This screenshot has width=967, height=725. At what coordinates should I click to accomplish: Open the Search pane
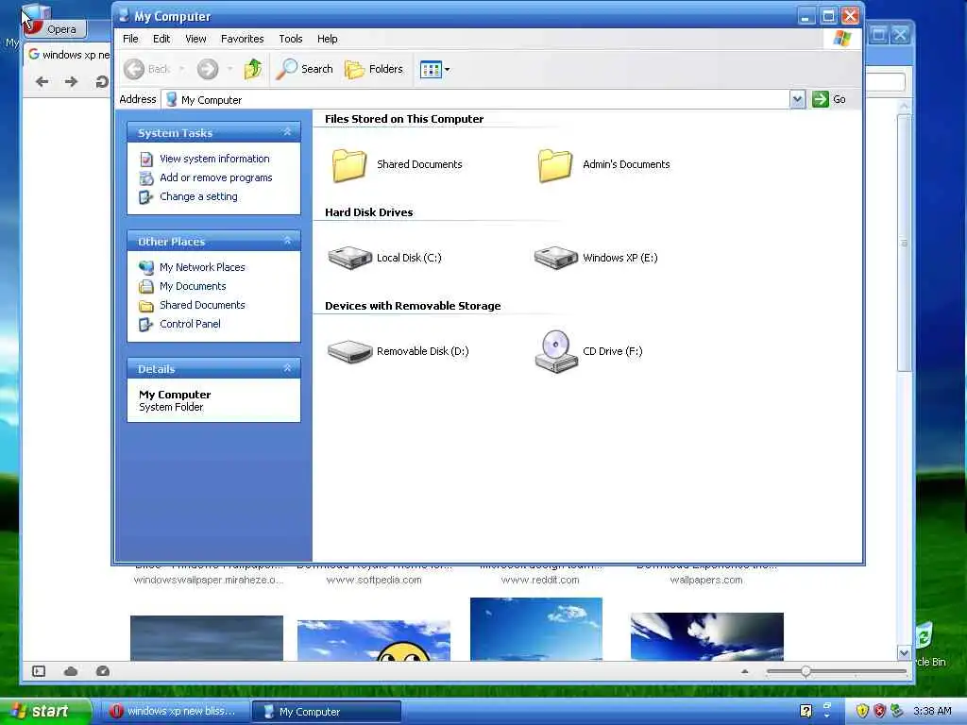305,69
